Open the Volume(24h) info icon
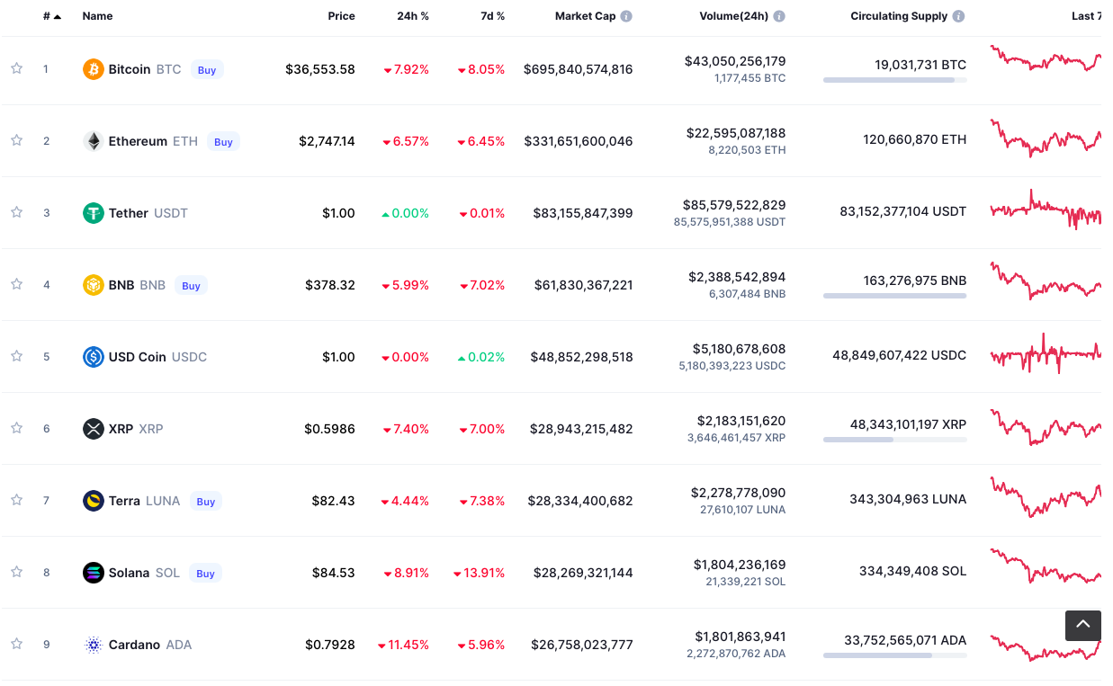The image size is (1113, 686). click(x=779, y=16)
